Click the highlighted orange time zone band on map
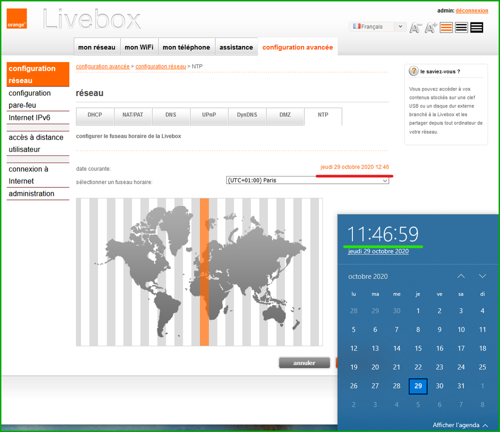Screen dimensions: 500x432 click(x=204, y=272)
